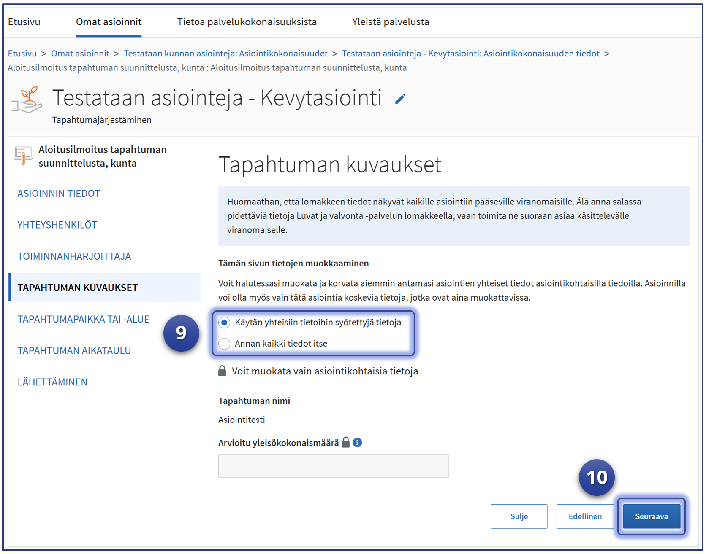This screenshot has height=554, width=706.
Task: Click the Sulje button
Action: [519, 516]
